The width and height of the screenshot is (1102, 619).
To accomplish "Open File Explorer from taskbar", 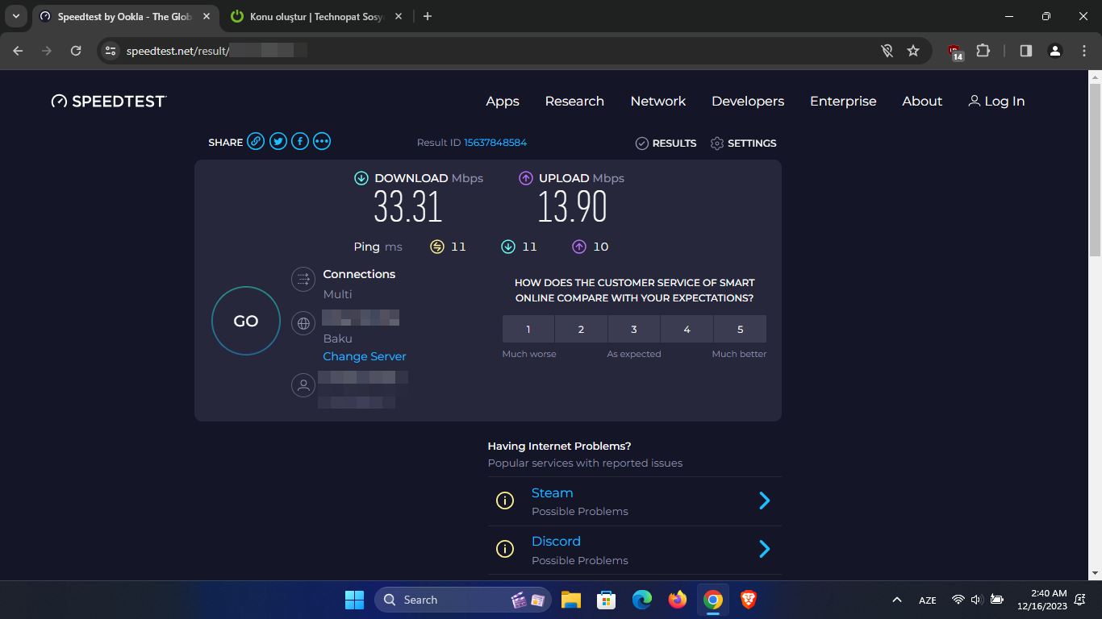I will coord(571,600).
